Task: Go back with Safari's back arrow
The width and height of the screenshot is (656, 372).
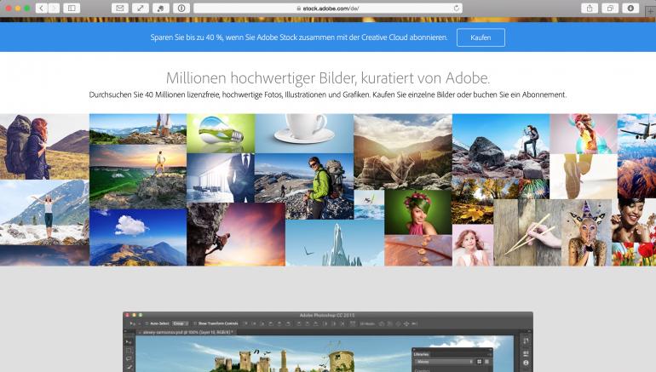Action: [42, 8]
